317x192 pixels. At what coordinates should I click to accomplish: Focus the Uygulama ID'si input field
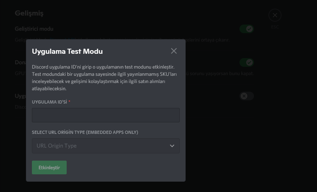coord(105,115)
